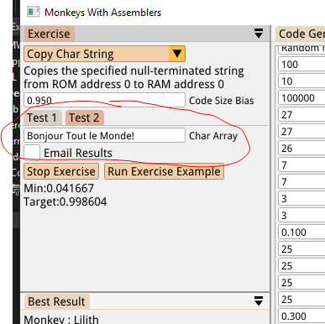Click the field with value 0.100

pos(301,233)
